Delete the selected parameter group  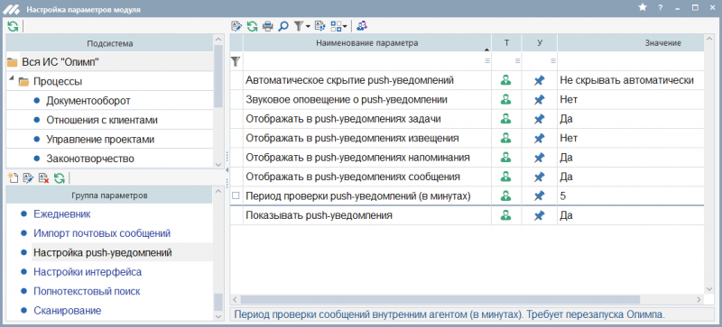[x=43, y=178]
